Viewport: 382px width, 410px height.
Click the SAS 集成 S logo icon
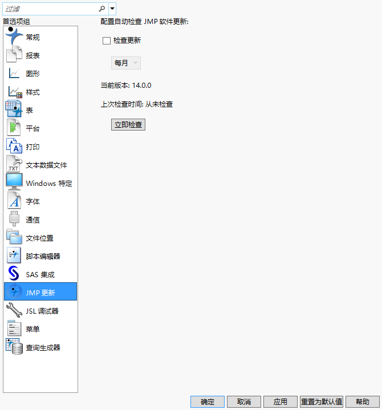point(14,274)
